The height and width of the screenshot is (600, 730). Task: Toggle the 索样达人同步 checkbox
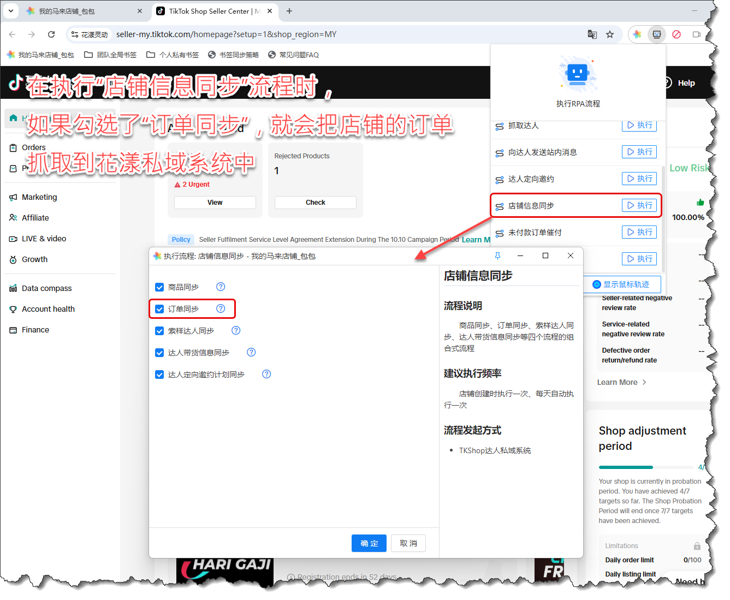[x=159, y=331]
